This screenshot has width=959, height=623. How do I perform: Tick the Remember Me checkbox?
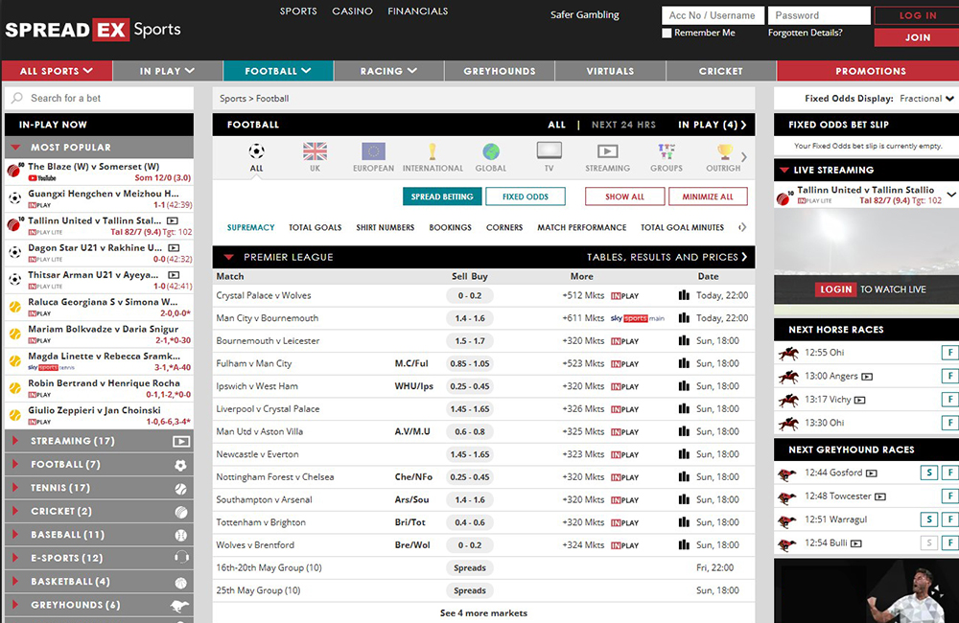667,33
